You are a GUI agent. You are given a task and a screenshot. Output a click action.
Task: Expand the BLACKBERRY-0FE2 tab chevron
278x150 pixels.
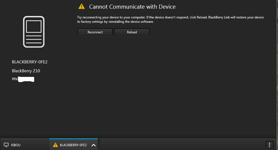coord(94,145)
